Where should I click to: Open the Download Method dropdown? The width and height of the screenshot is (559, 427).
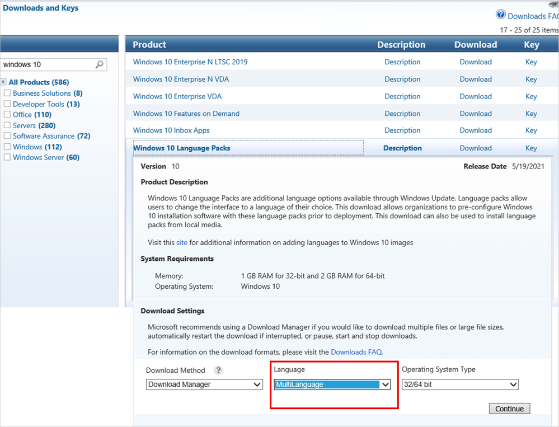coord(204,384)
